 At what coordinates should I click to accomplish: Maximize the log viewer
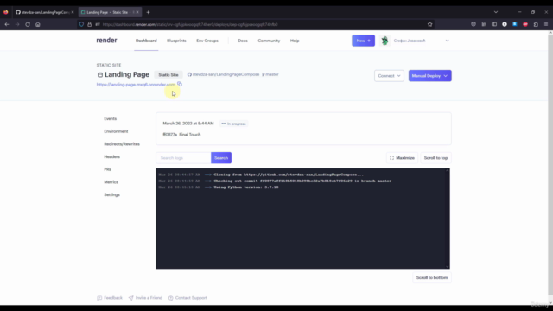tap(402, 157)
